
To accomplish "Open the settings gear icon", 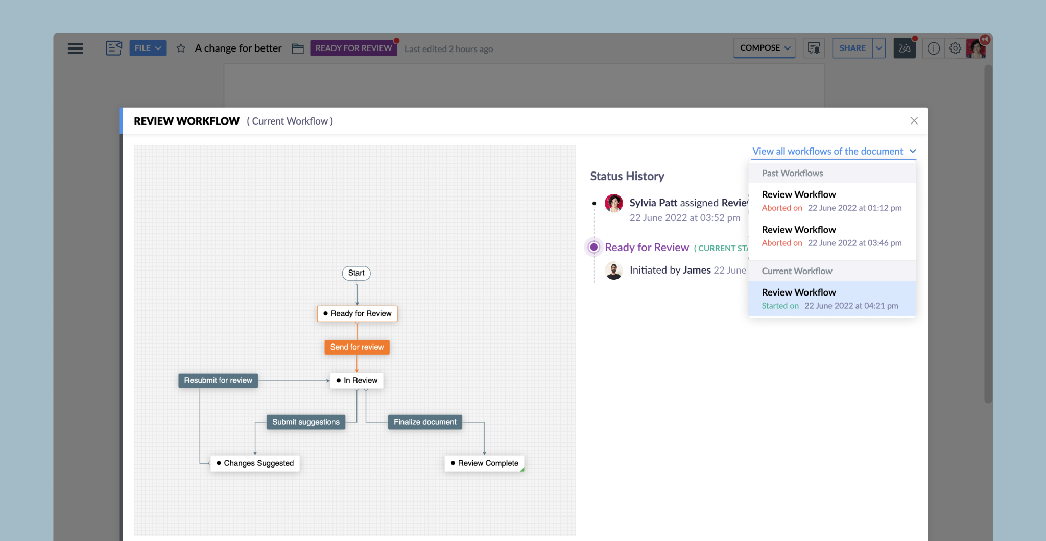I will tap(955, 48).
